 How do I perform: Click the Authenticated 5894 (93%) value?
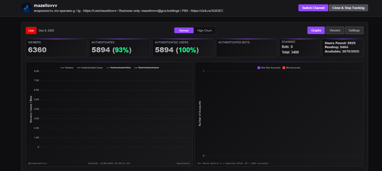tap(112, 50)
